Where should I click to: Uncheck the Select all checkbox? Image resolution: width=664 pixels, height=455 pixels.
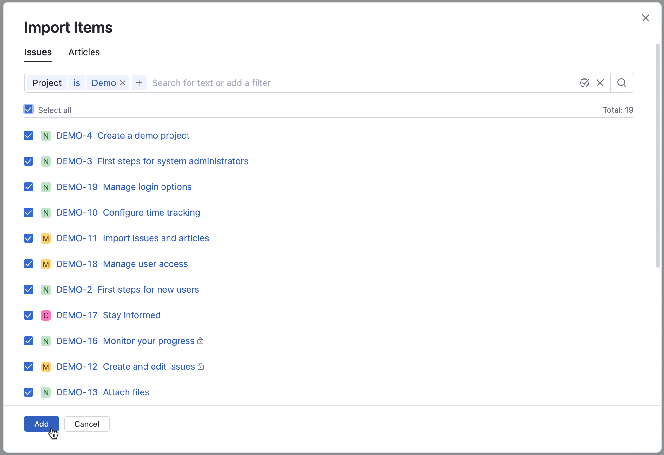pyautogui.click(x=29, y=109)
